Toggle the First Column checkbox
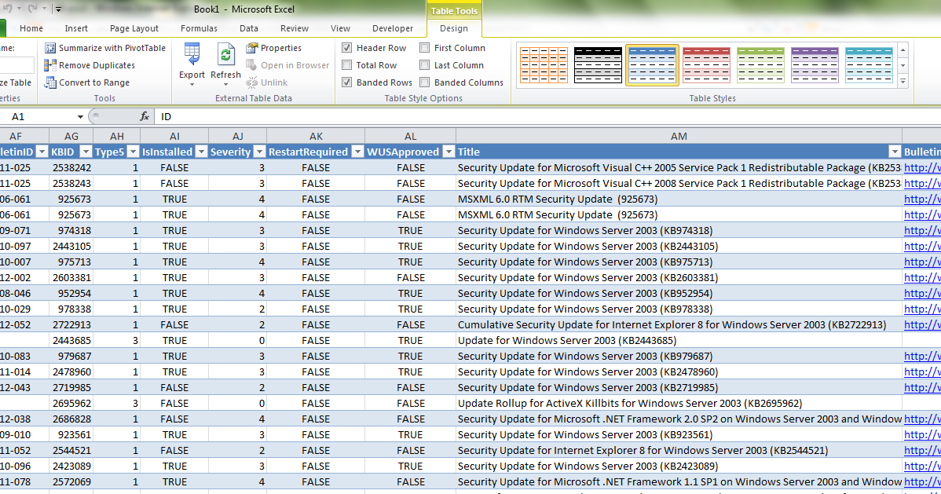 [424, 47]
